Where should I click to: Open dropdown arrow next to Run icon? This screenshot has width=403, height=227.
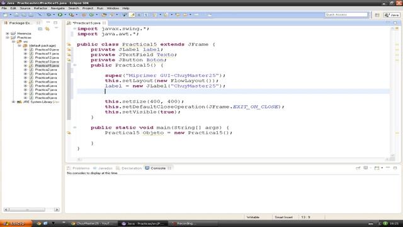pos(65,15)
